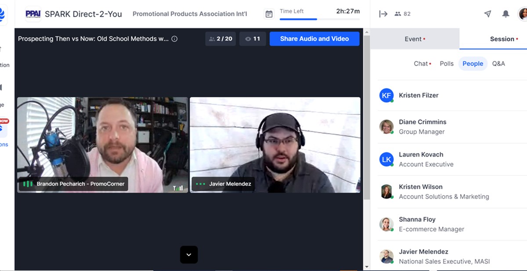This screenshot has height=271, width=527.
Task: Open the paper plane messages icon
Action: [x=487, y=14]
